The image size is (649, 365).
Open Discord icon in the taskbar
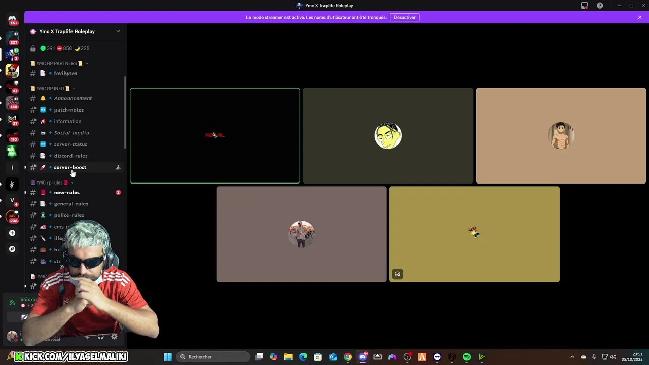pyautogui.click(x=363, y=357)
